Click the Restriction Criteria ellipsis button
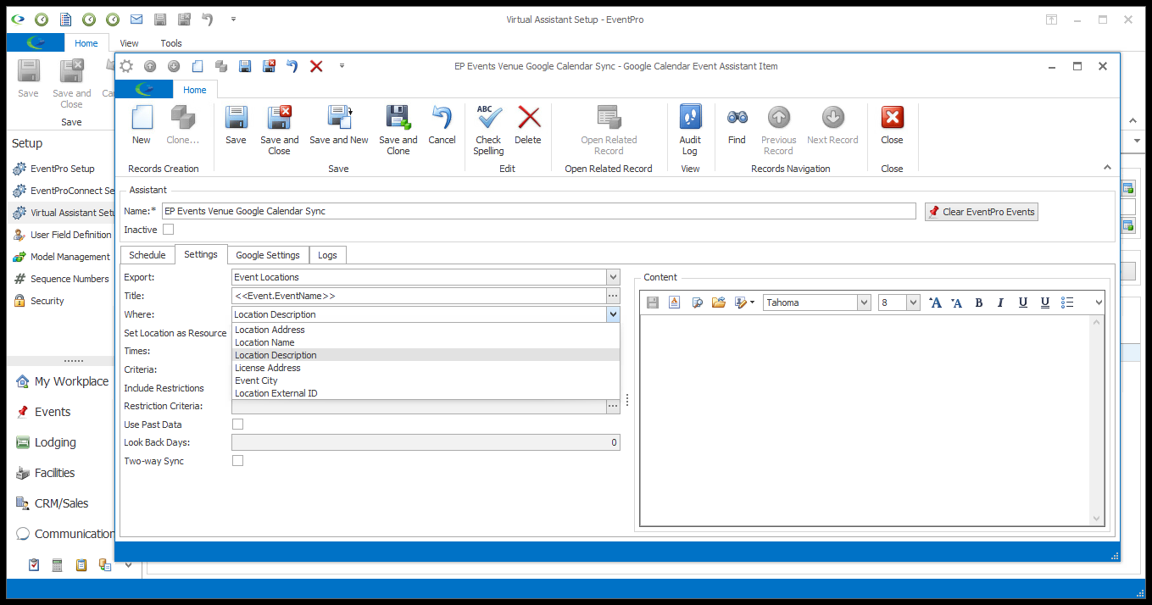The image size is (1152, 605). tap(613, 406)
